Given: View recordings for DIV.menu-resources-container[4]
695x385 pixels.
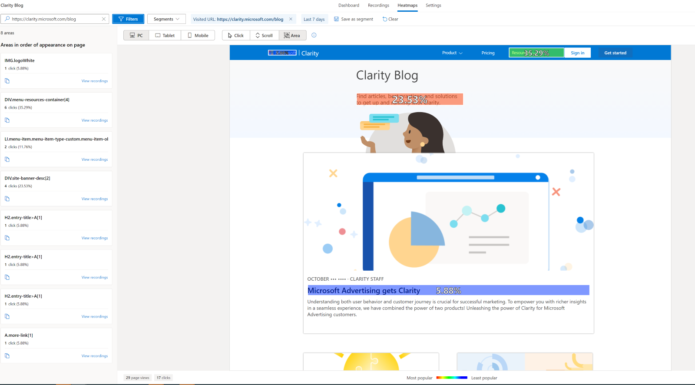Looking at the screenshot, I should [95, 120].
